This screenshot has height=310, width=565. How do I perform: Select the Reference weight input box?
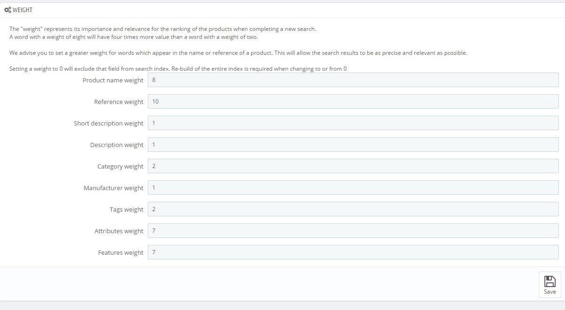pos(353,102)
